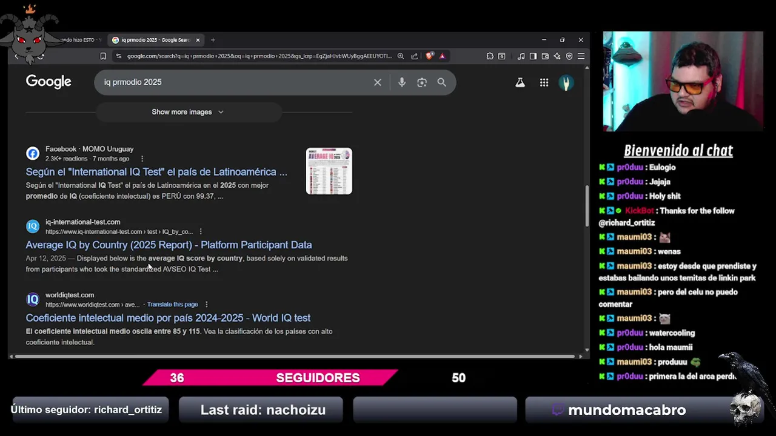Viewport: 776px width, 436px height.
Task: Open the Brave Wallet icon
Action: coord(545,56)
